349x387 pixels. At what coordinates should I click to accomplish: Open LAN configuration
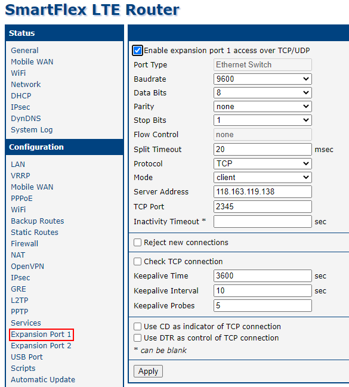(x=18, y=165)
